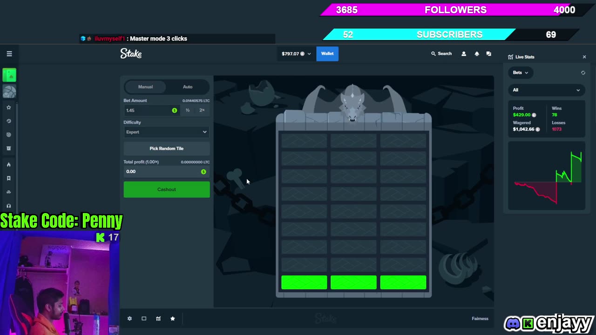The height and width of the screenshot is (335, 596).
Task: Go to Stake home via logo
Action: 131,54
